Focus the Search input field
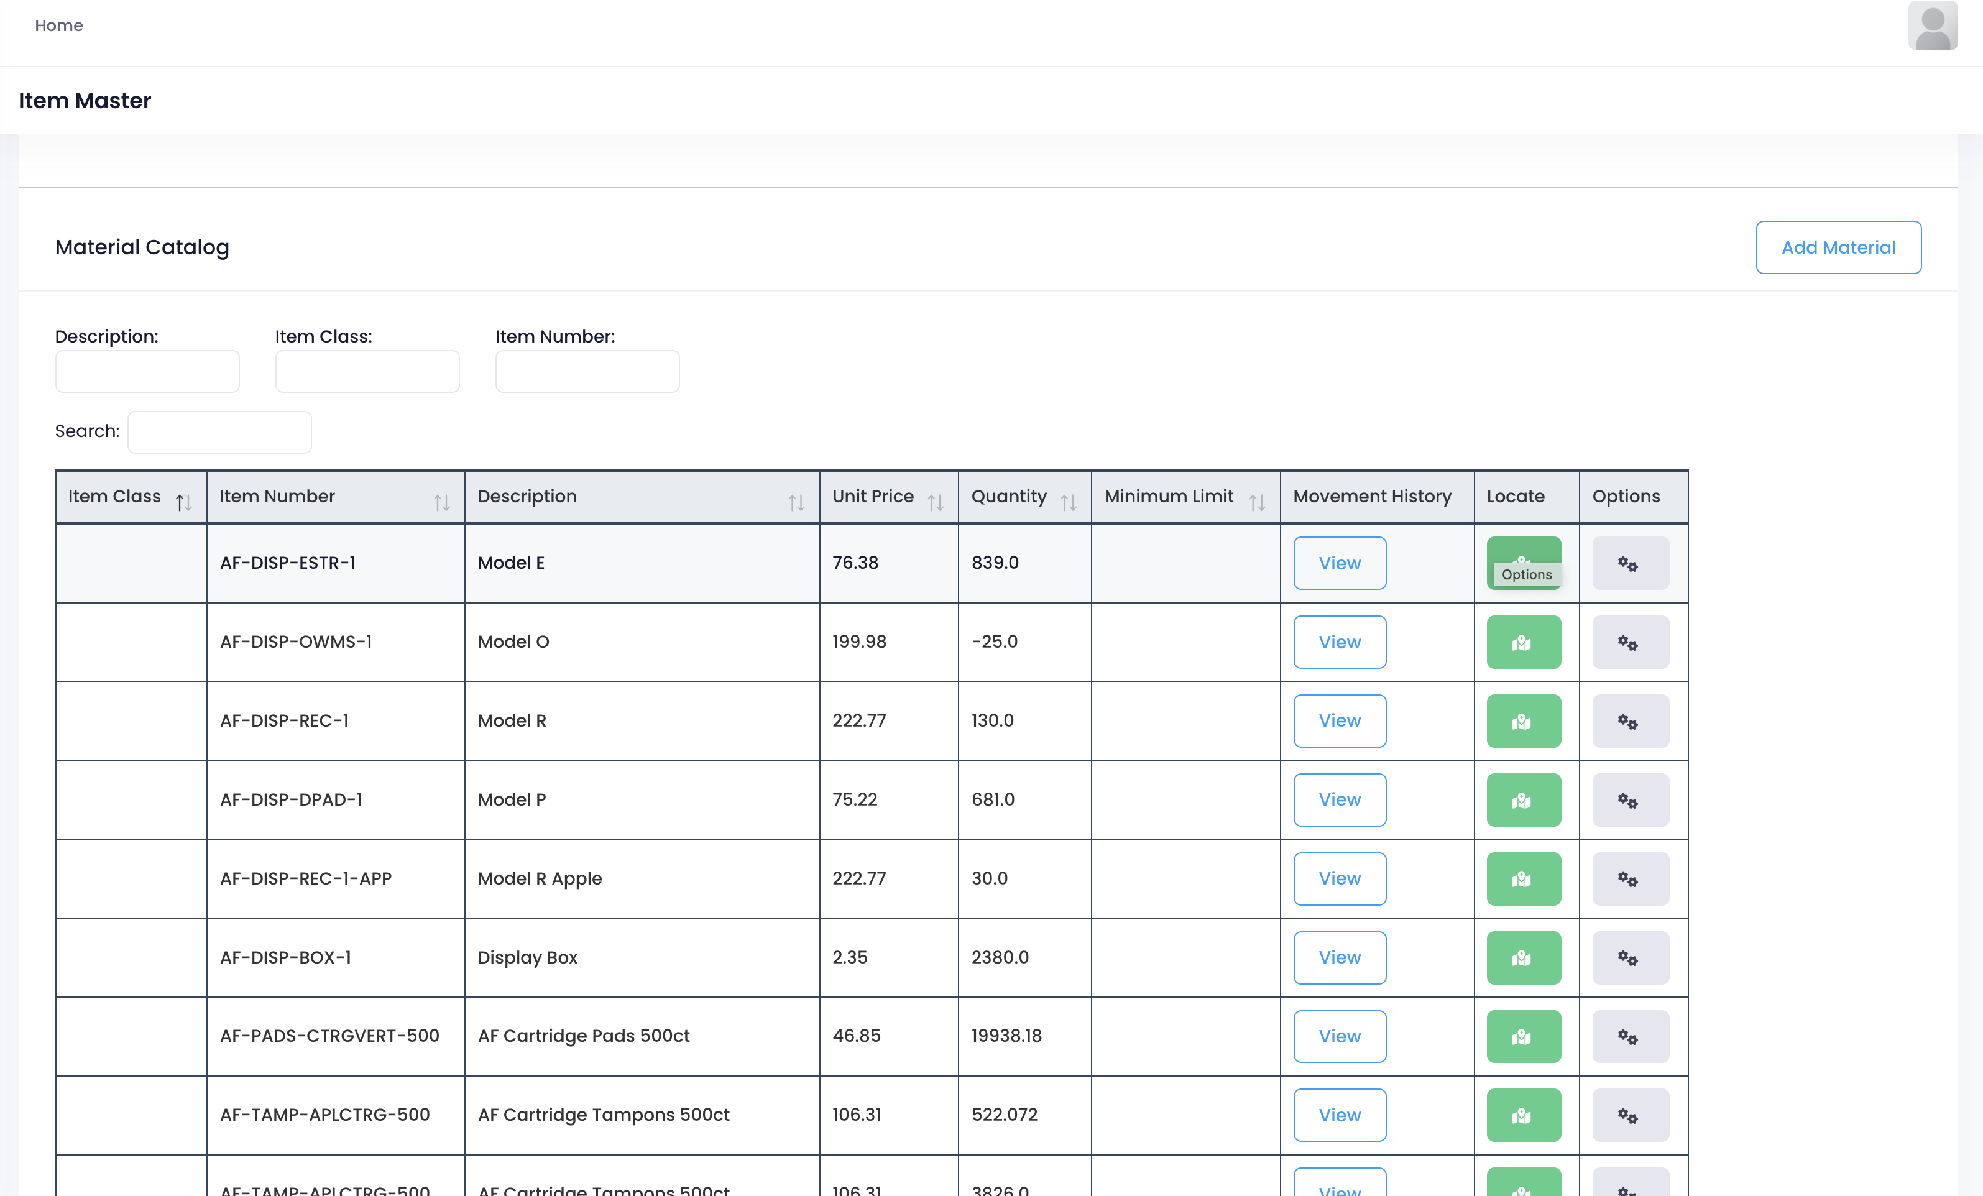Viewport: 1983px width, 1196px height. click(219, 432)
